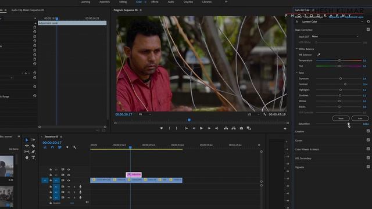
Task: Click the Saturation slider handle
Action: [x=348, y=124]
